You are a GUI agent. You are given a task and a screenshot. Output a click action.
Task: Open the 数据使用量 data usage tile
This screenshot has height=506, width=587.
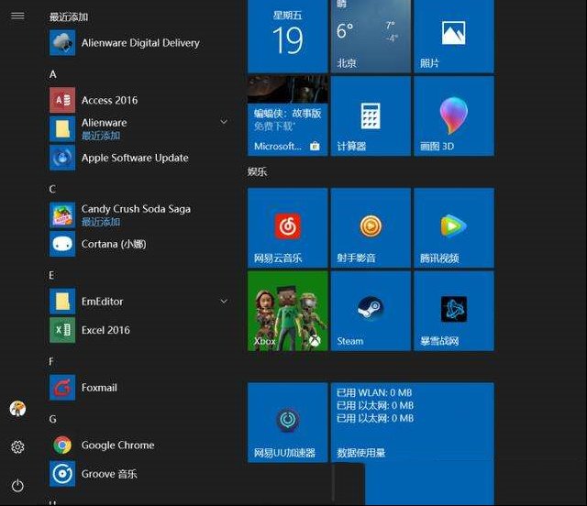point(412,423)
